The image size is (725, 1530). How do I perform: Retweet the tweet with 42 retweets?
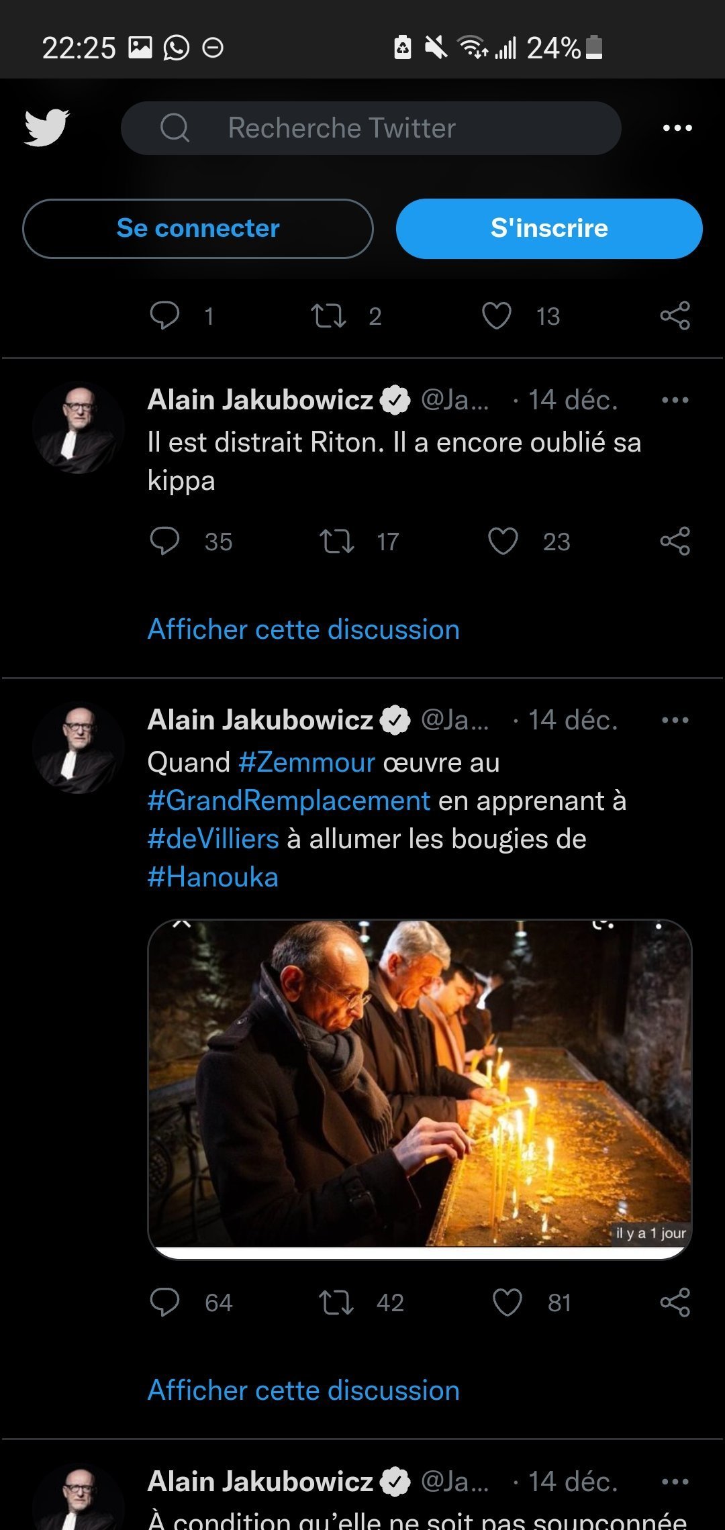[x=336, y=1302]
